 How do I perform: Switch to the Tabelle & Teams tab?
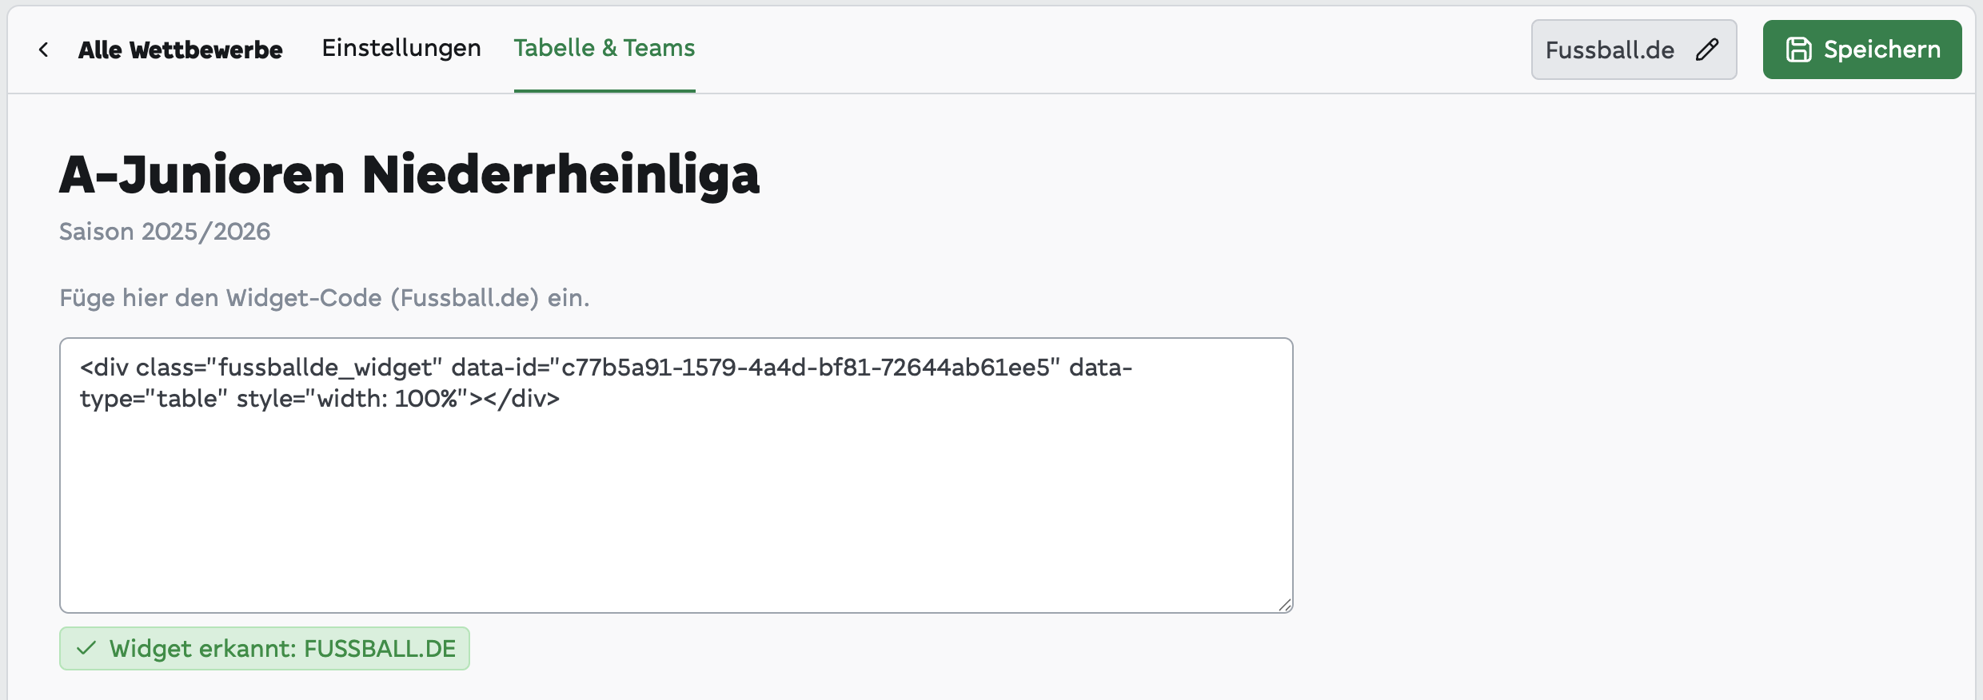click(x=604, y=48)
